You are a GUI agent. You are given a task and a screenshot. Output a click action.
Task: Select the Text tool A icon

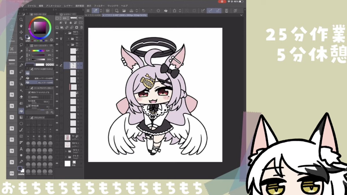coord(21,149)
